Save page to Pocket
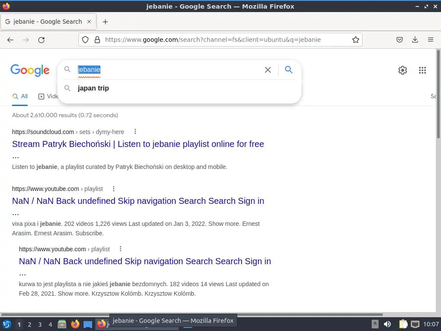This screenshot has height=331, width=441. [x=399, y=40]
